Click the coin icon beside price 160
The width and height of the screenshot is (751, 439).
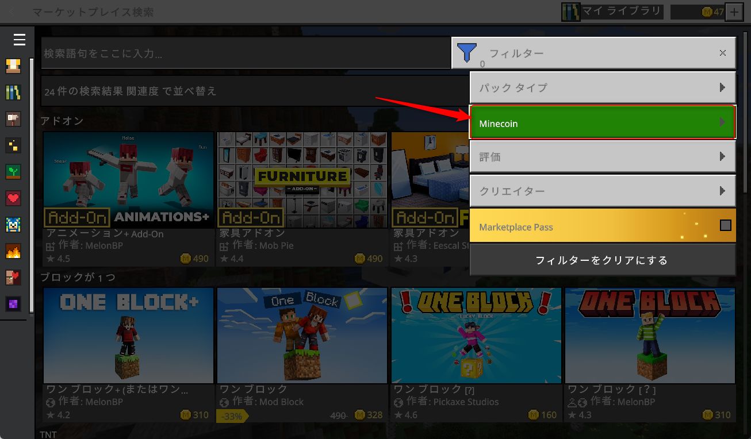(534, 415)
